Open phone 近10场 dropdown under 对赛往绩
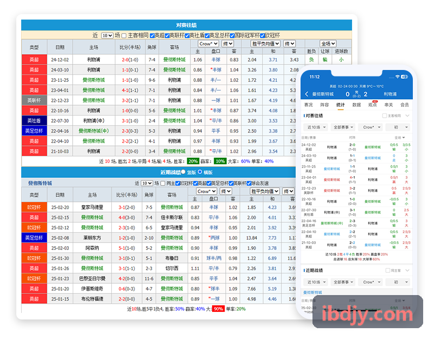Viewport: 434px width, 339px height. click(x=316, y=127)
